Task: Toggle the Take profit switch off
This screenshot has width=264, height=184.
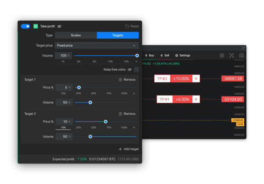Action: pos(26,26)
